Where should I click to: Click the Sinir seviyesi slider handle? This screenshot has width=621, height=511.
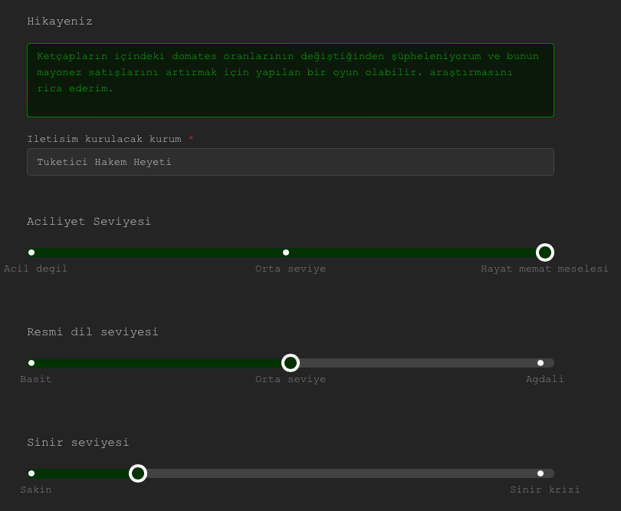138,473
